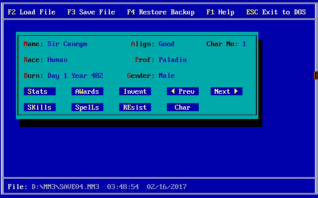Open the Awards screen

pyautogui.click(x=87, y=91)
